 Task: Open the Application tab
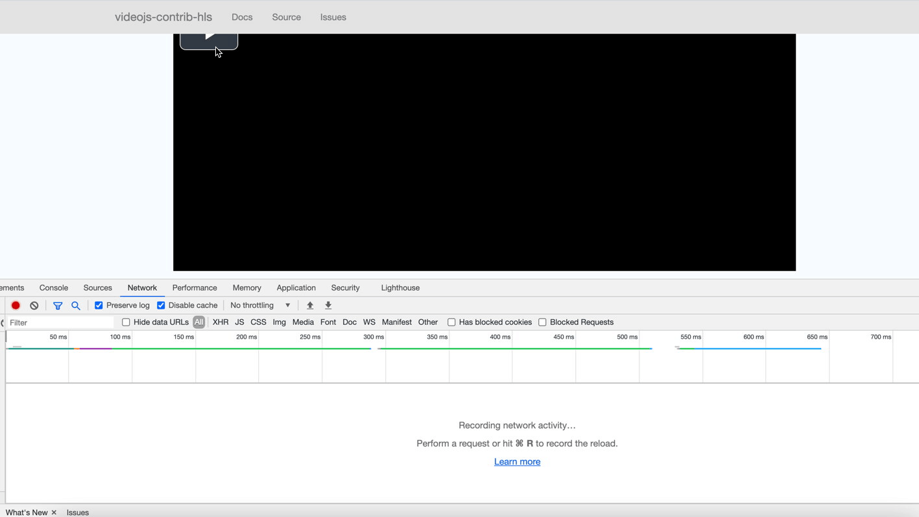tap(296, 288)
